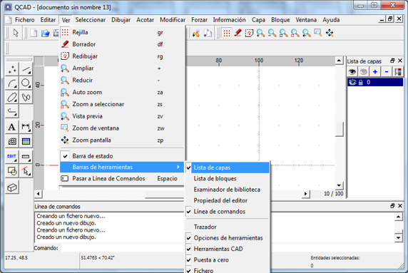Select the circles drawing tool
408x273 pixels.
coord(26,83)
